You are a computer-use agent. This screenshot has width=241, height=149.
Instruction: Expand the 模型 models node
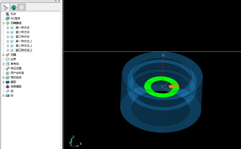(x=3, y=82)
